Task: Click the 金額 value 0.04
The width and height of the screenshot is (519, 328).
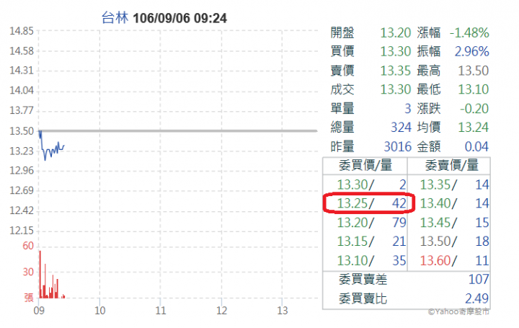Action: (476, 146)
